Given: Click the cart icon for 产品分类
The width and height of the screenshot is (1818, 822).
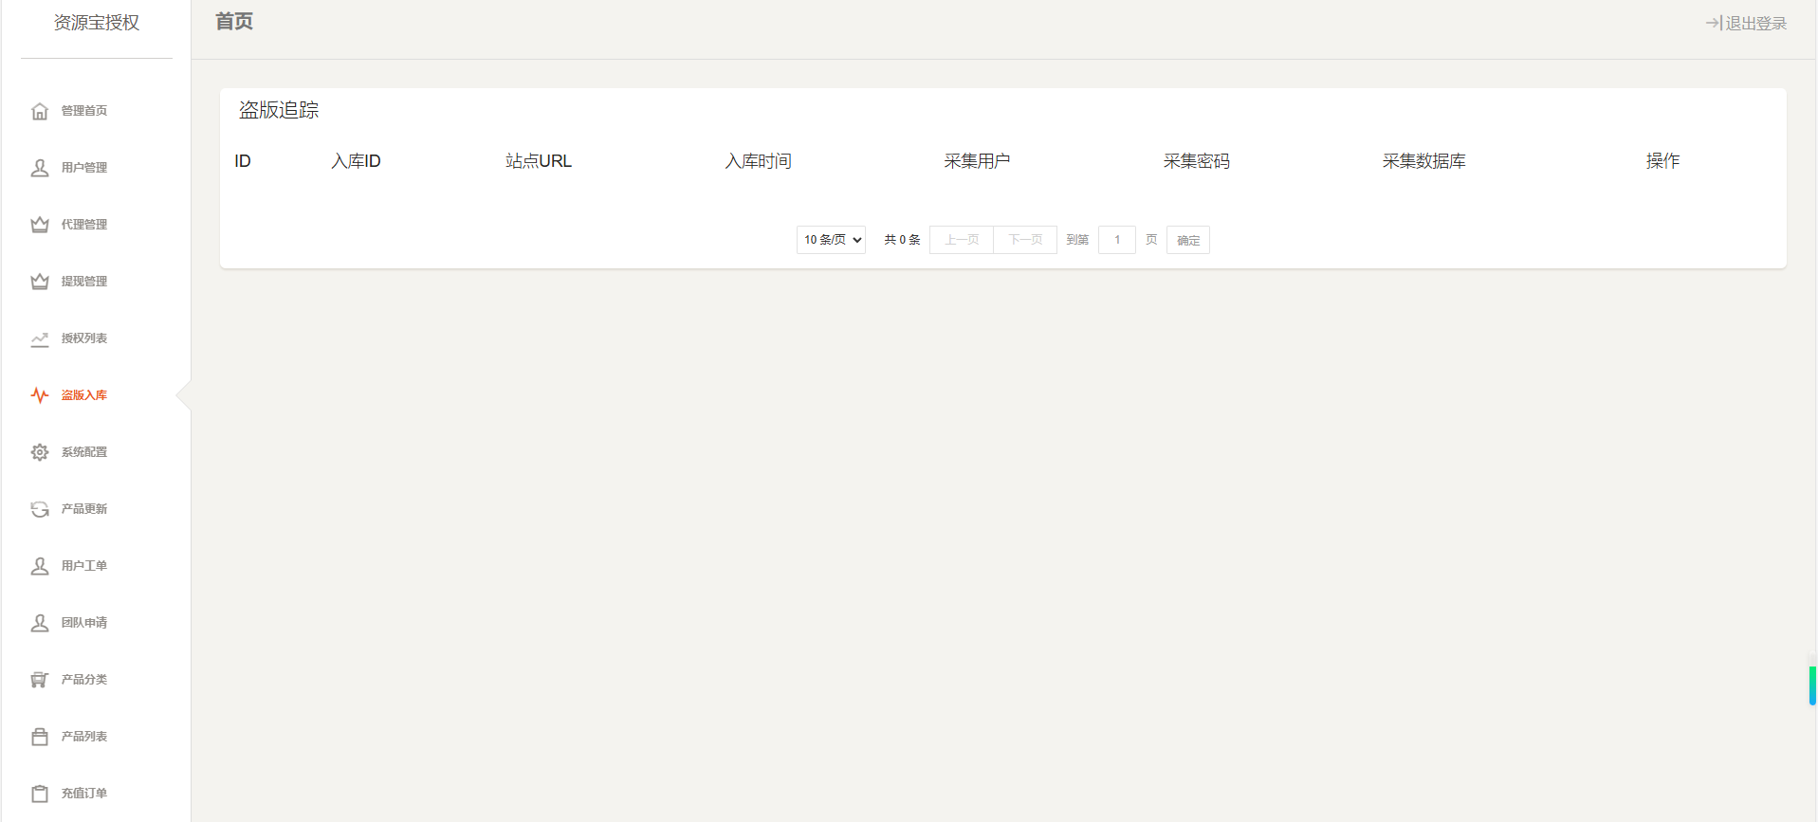Looking at the screenshot, I should point(40,680).
